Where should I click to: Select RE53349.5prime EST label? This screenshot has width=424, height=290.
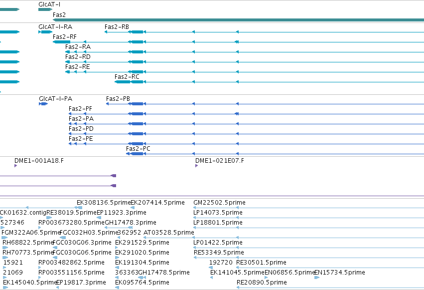[219, 253]
